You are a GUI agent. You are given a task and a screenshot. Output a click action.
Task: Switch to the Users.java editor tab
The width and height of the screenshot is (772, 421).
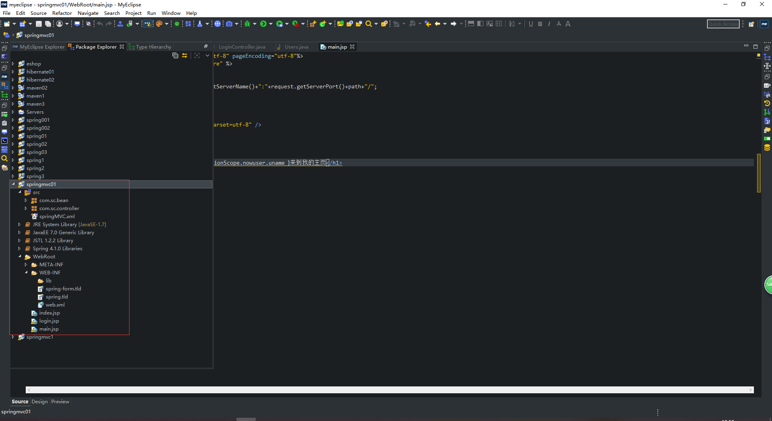point(296,47)
